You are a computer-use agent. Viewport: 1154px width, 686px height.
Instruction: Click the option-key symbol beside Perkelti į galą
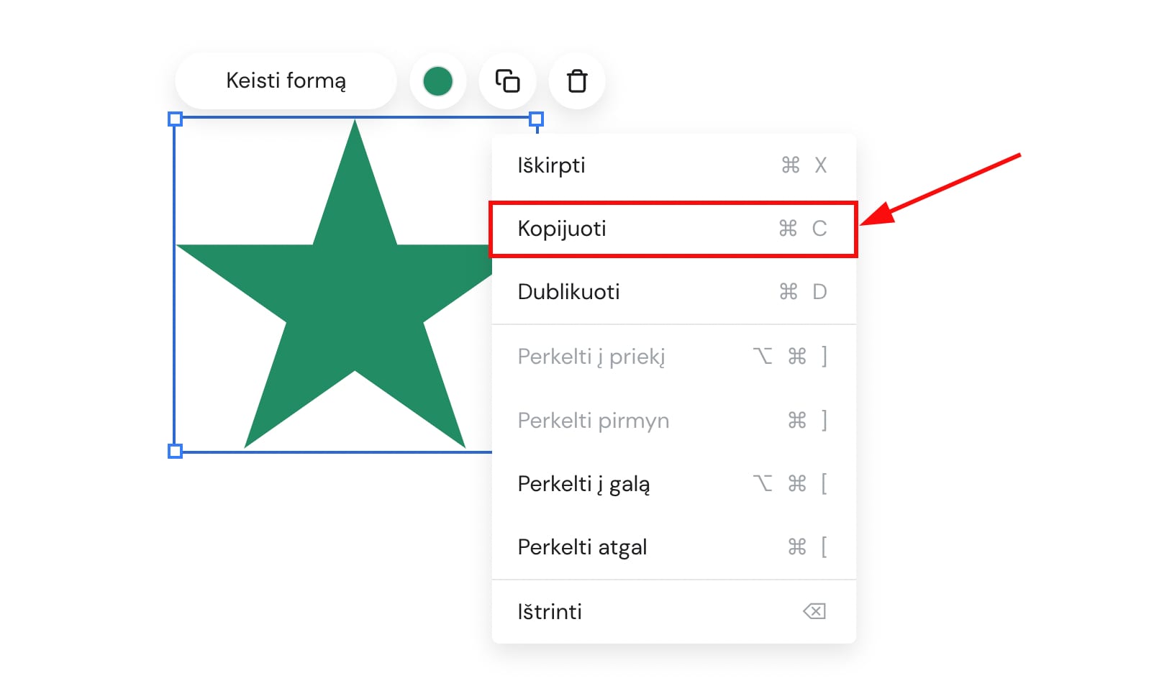(x=763, y=484)
